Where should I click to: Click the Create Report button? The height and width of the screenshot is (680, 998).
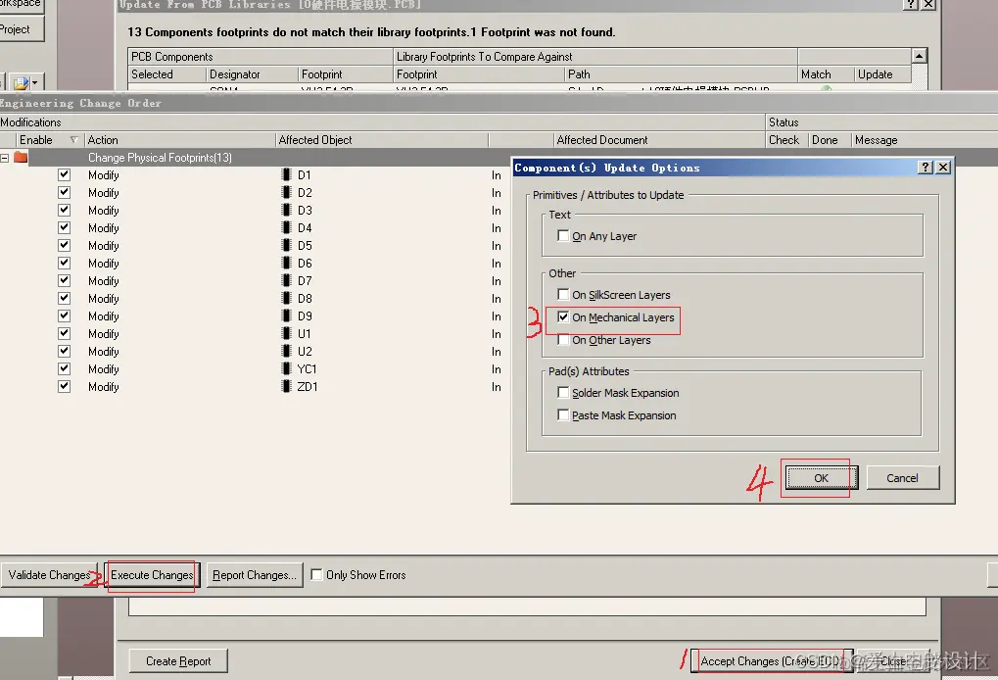[178, 661]
